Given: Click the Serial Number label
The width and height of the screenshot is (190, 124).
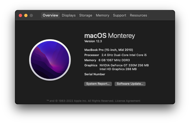Looking at the screenshot, I should [95, 74].
